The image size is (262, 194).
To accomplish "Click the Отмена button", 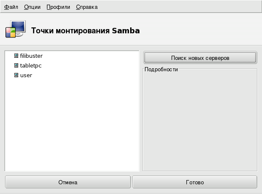I will [x=68, y=182].
